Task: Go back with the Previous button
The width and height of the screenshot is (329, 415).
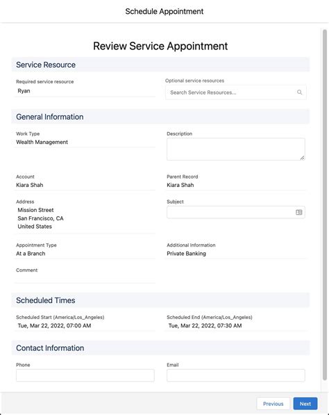Action: 273,404
